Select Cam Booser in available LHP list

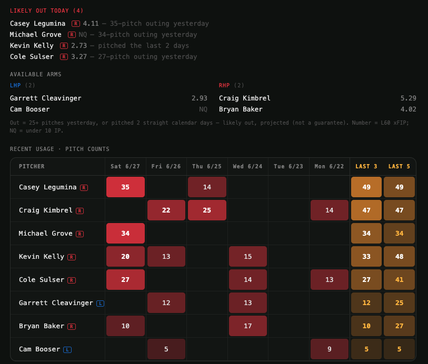(30, 109)
